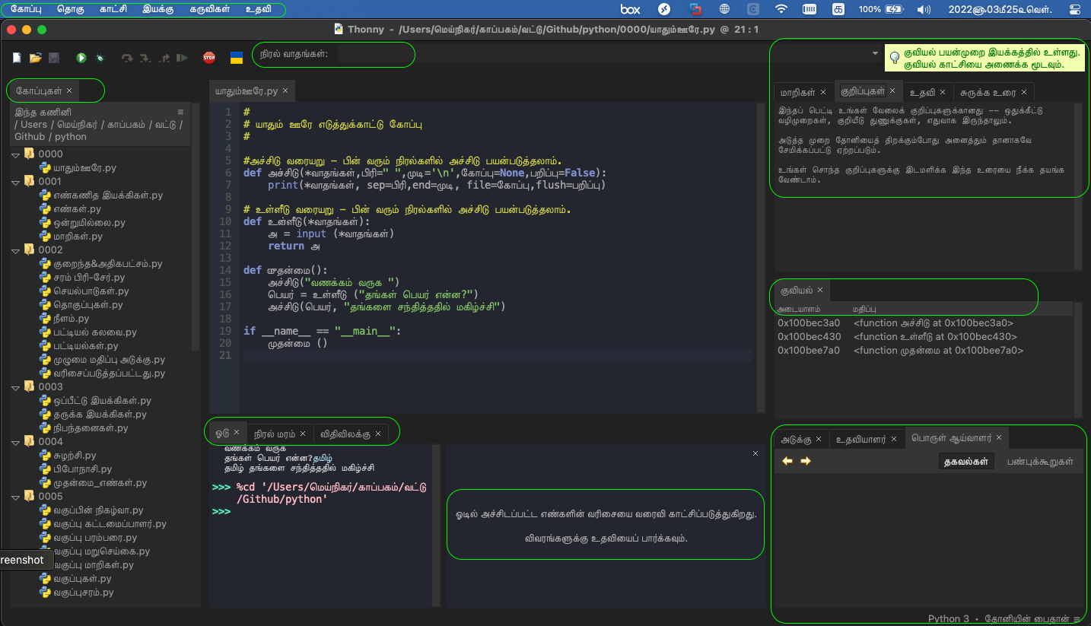Close the plotter panel with its x
This screenshot has width=1091, height=626.
[x=755, y=453]
